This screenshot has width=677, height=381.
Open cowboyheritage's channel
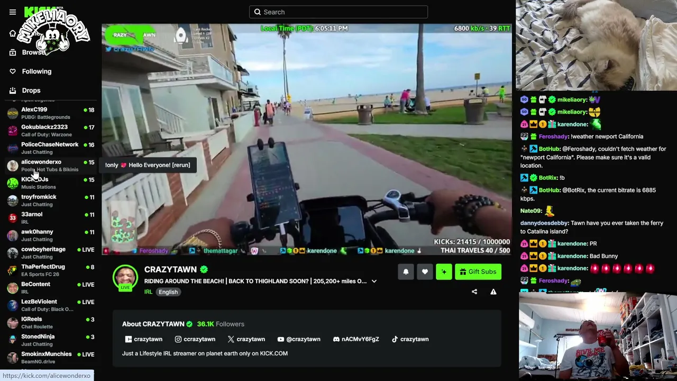[x=51, y=253]
